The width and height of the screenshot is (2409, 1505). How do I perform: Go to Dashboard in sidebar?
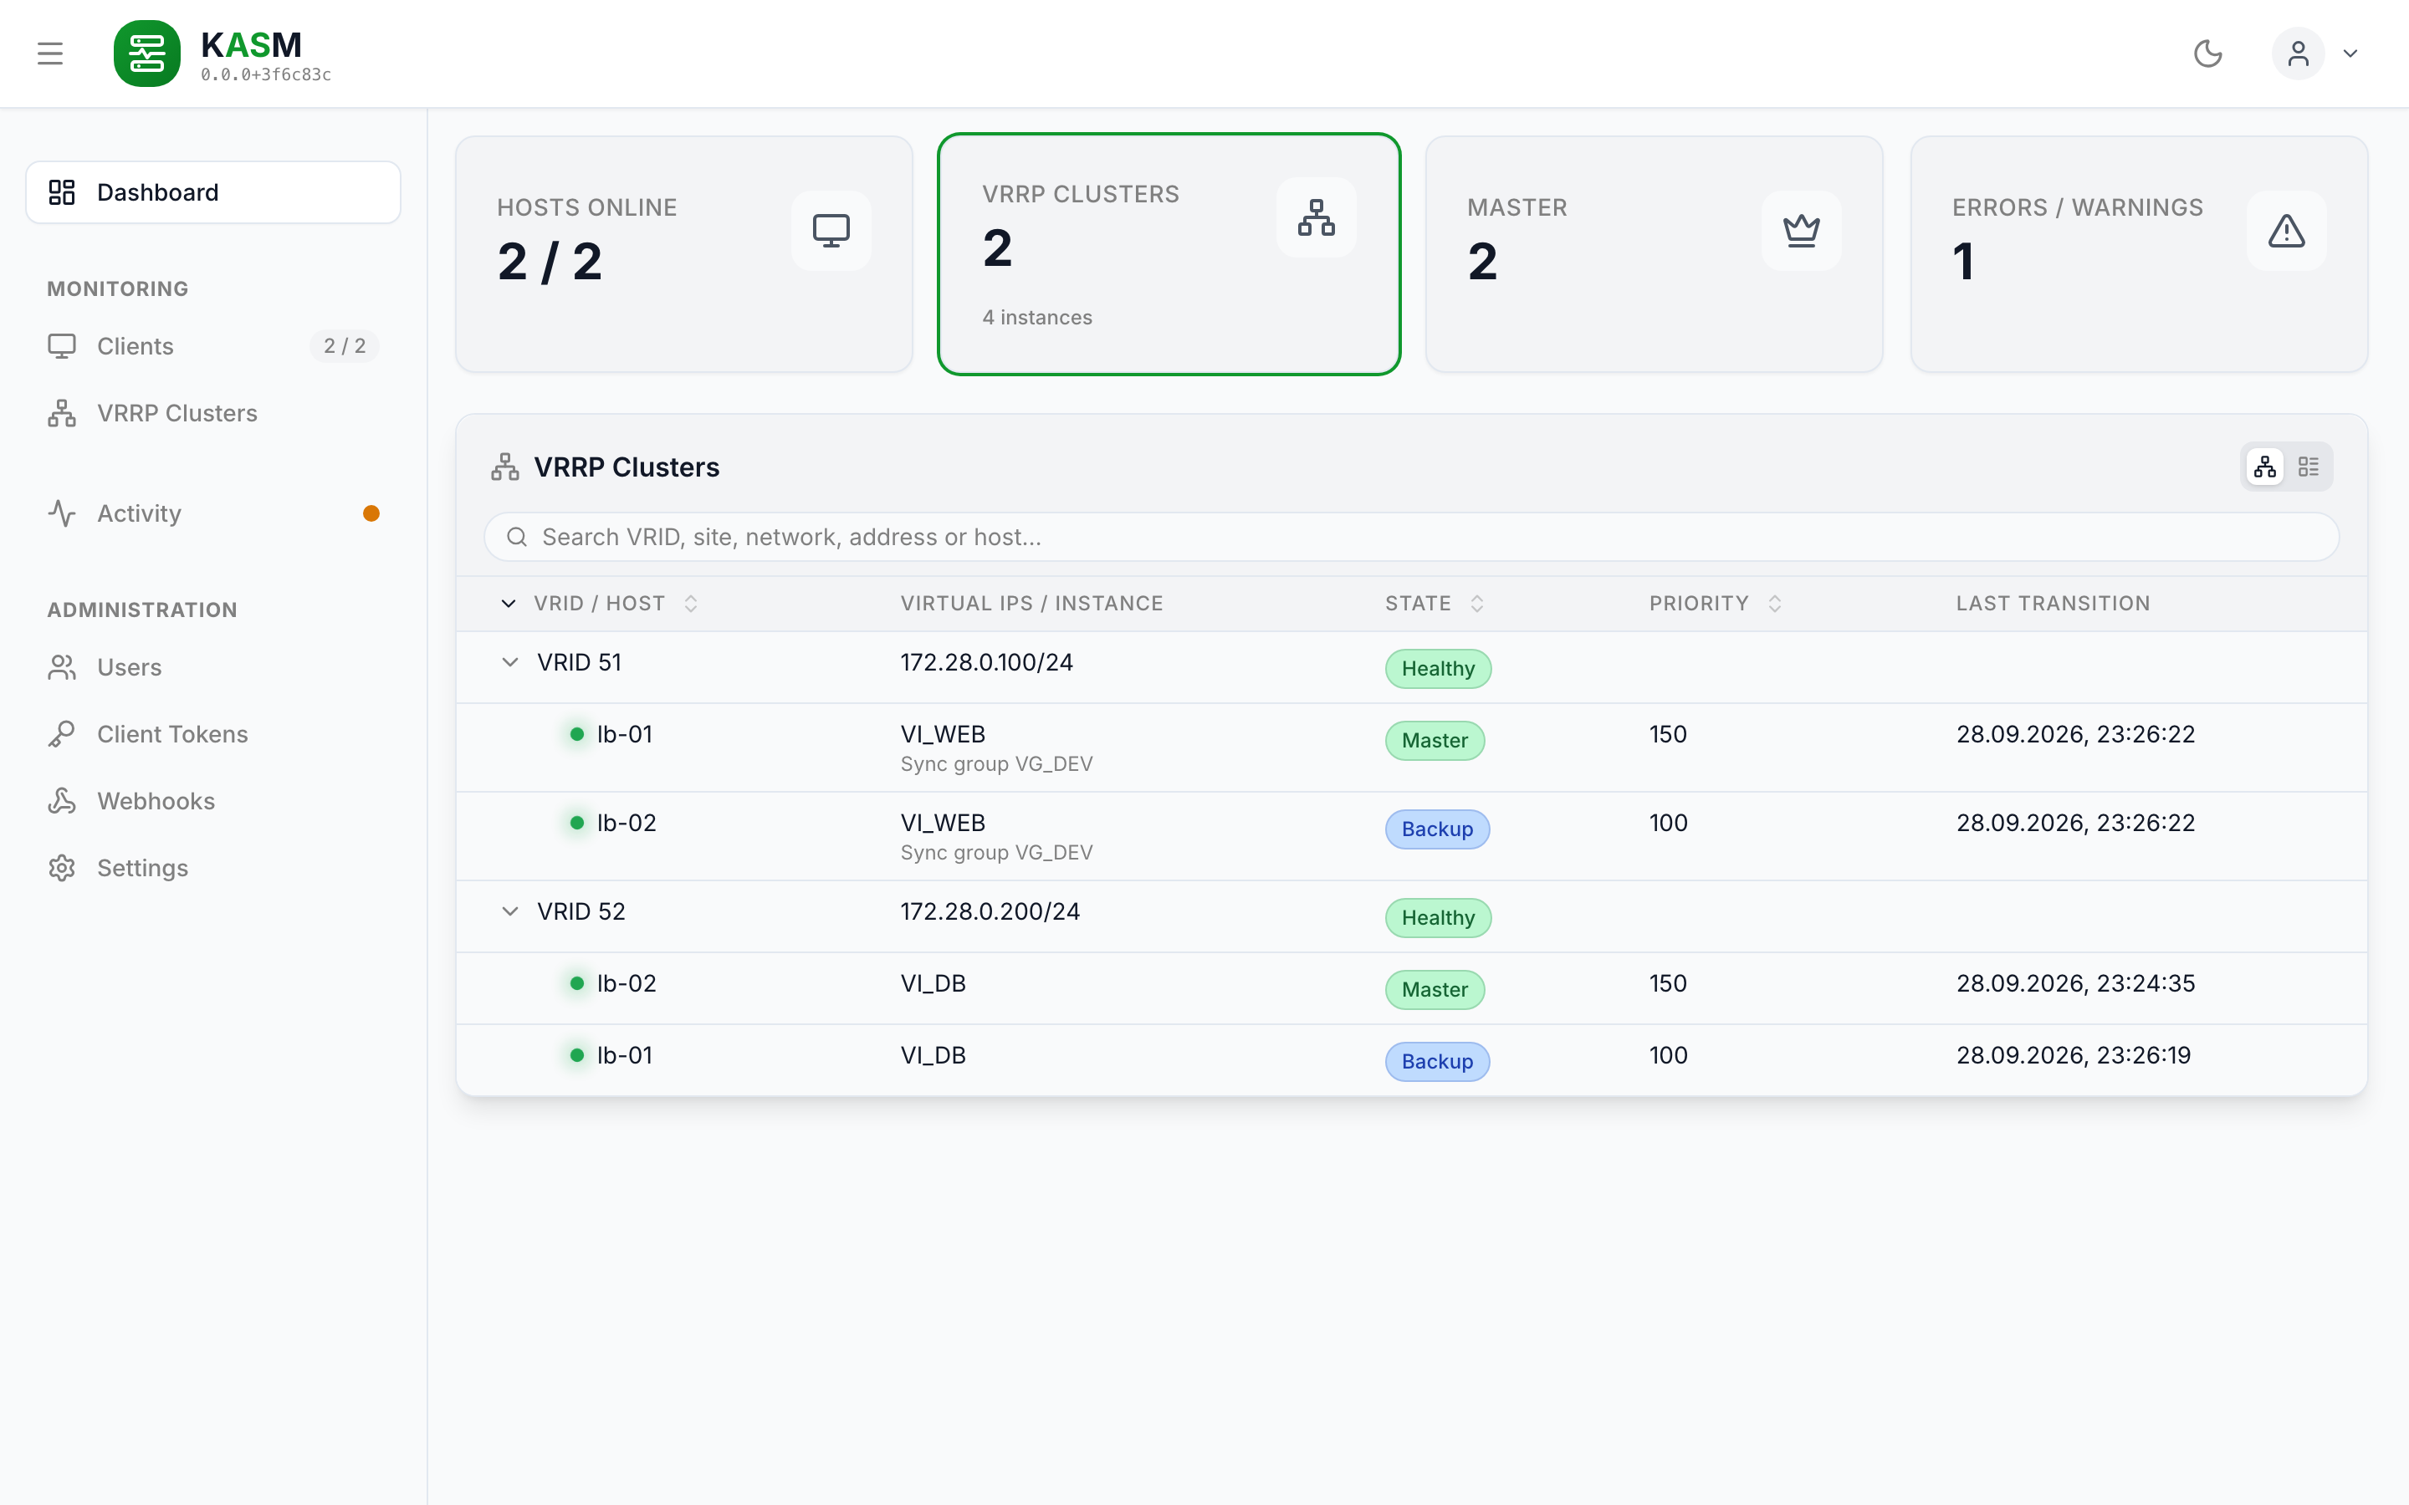pos(213,192)
